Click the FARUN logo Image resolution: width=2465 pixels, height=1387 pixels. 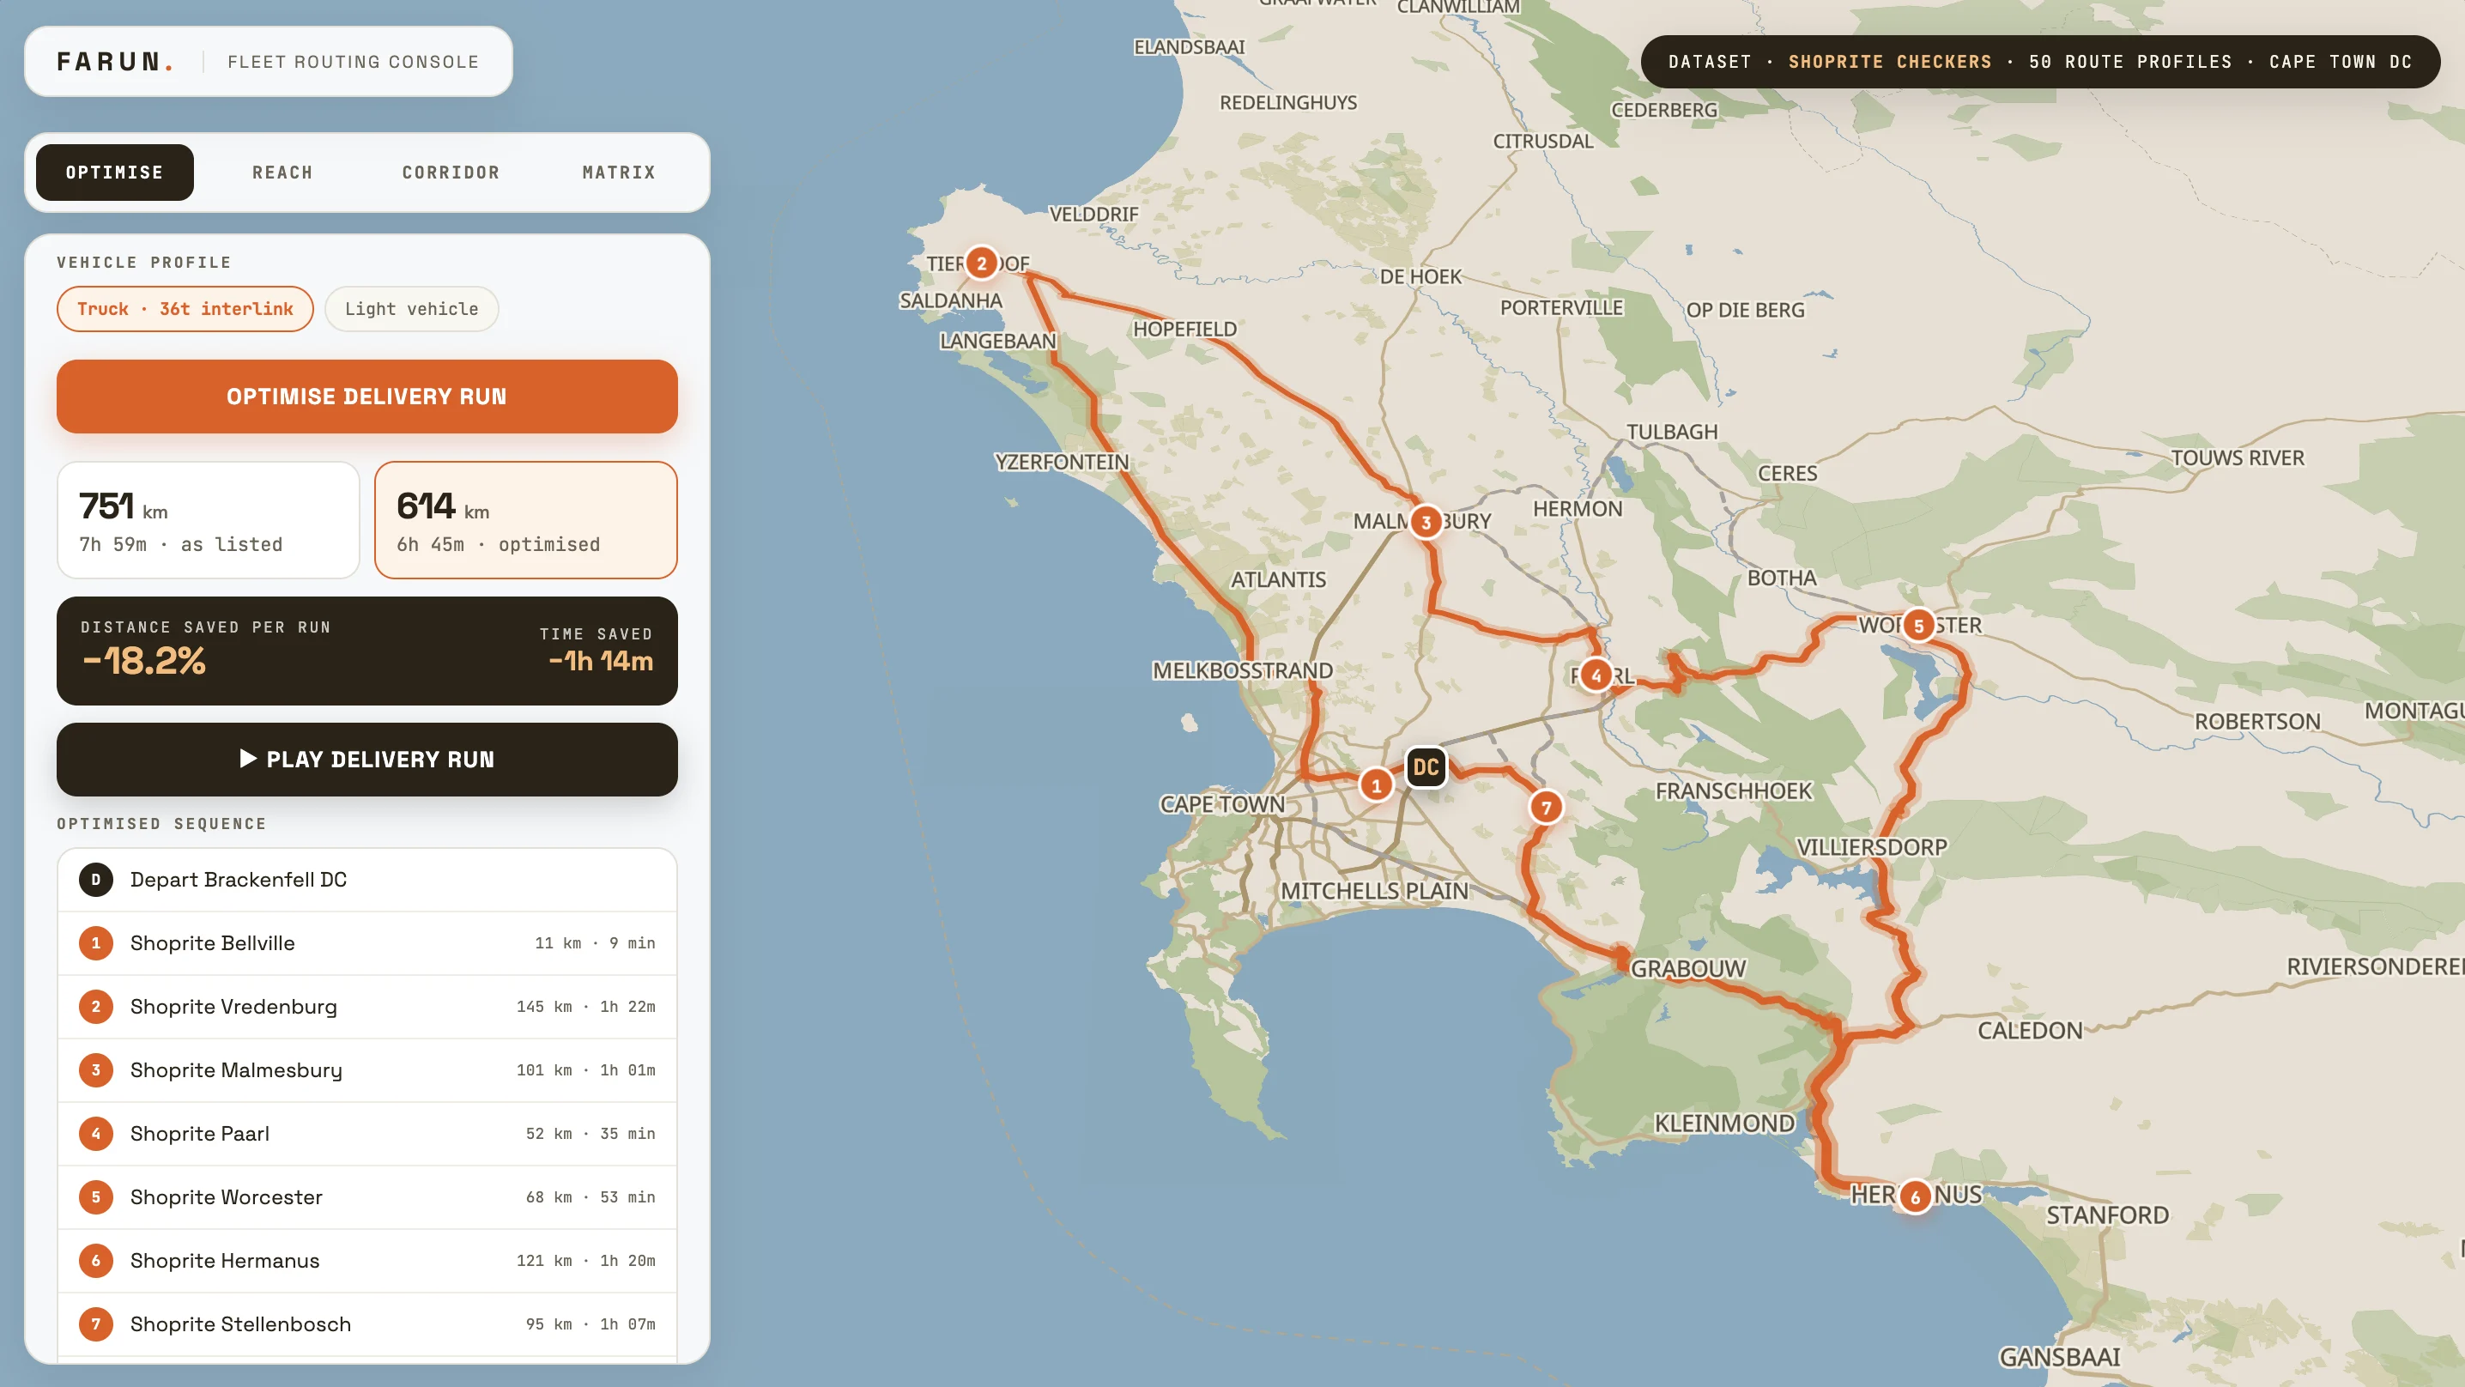click(x=115, y=61)
